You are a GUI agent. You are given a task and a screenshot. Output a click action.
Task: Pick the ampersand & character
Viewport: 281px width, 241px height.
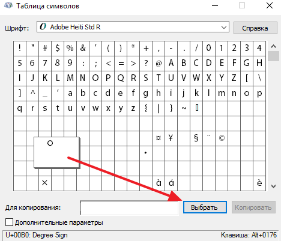pyautogui.click(x=83, y=49)
